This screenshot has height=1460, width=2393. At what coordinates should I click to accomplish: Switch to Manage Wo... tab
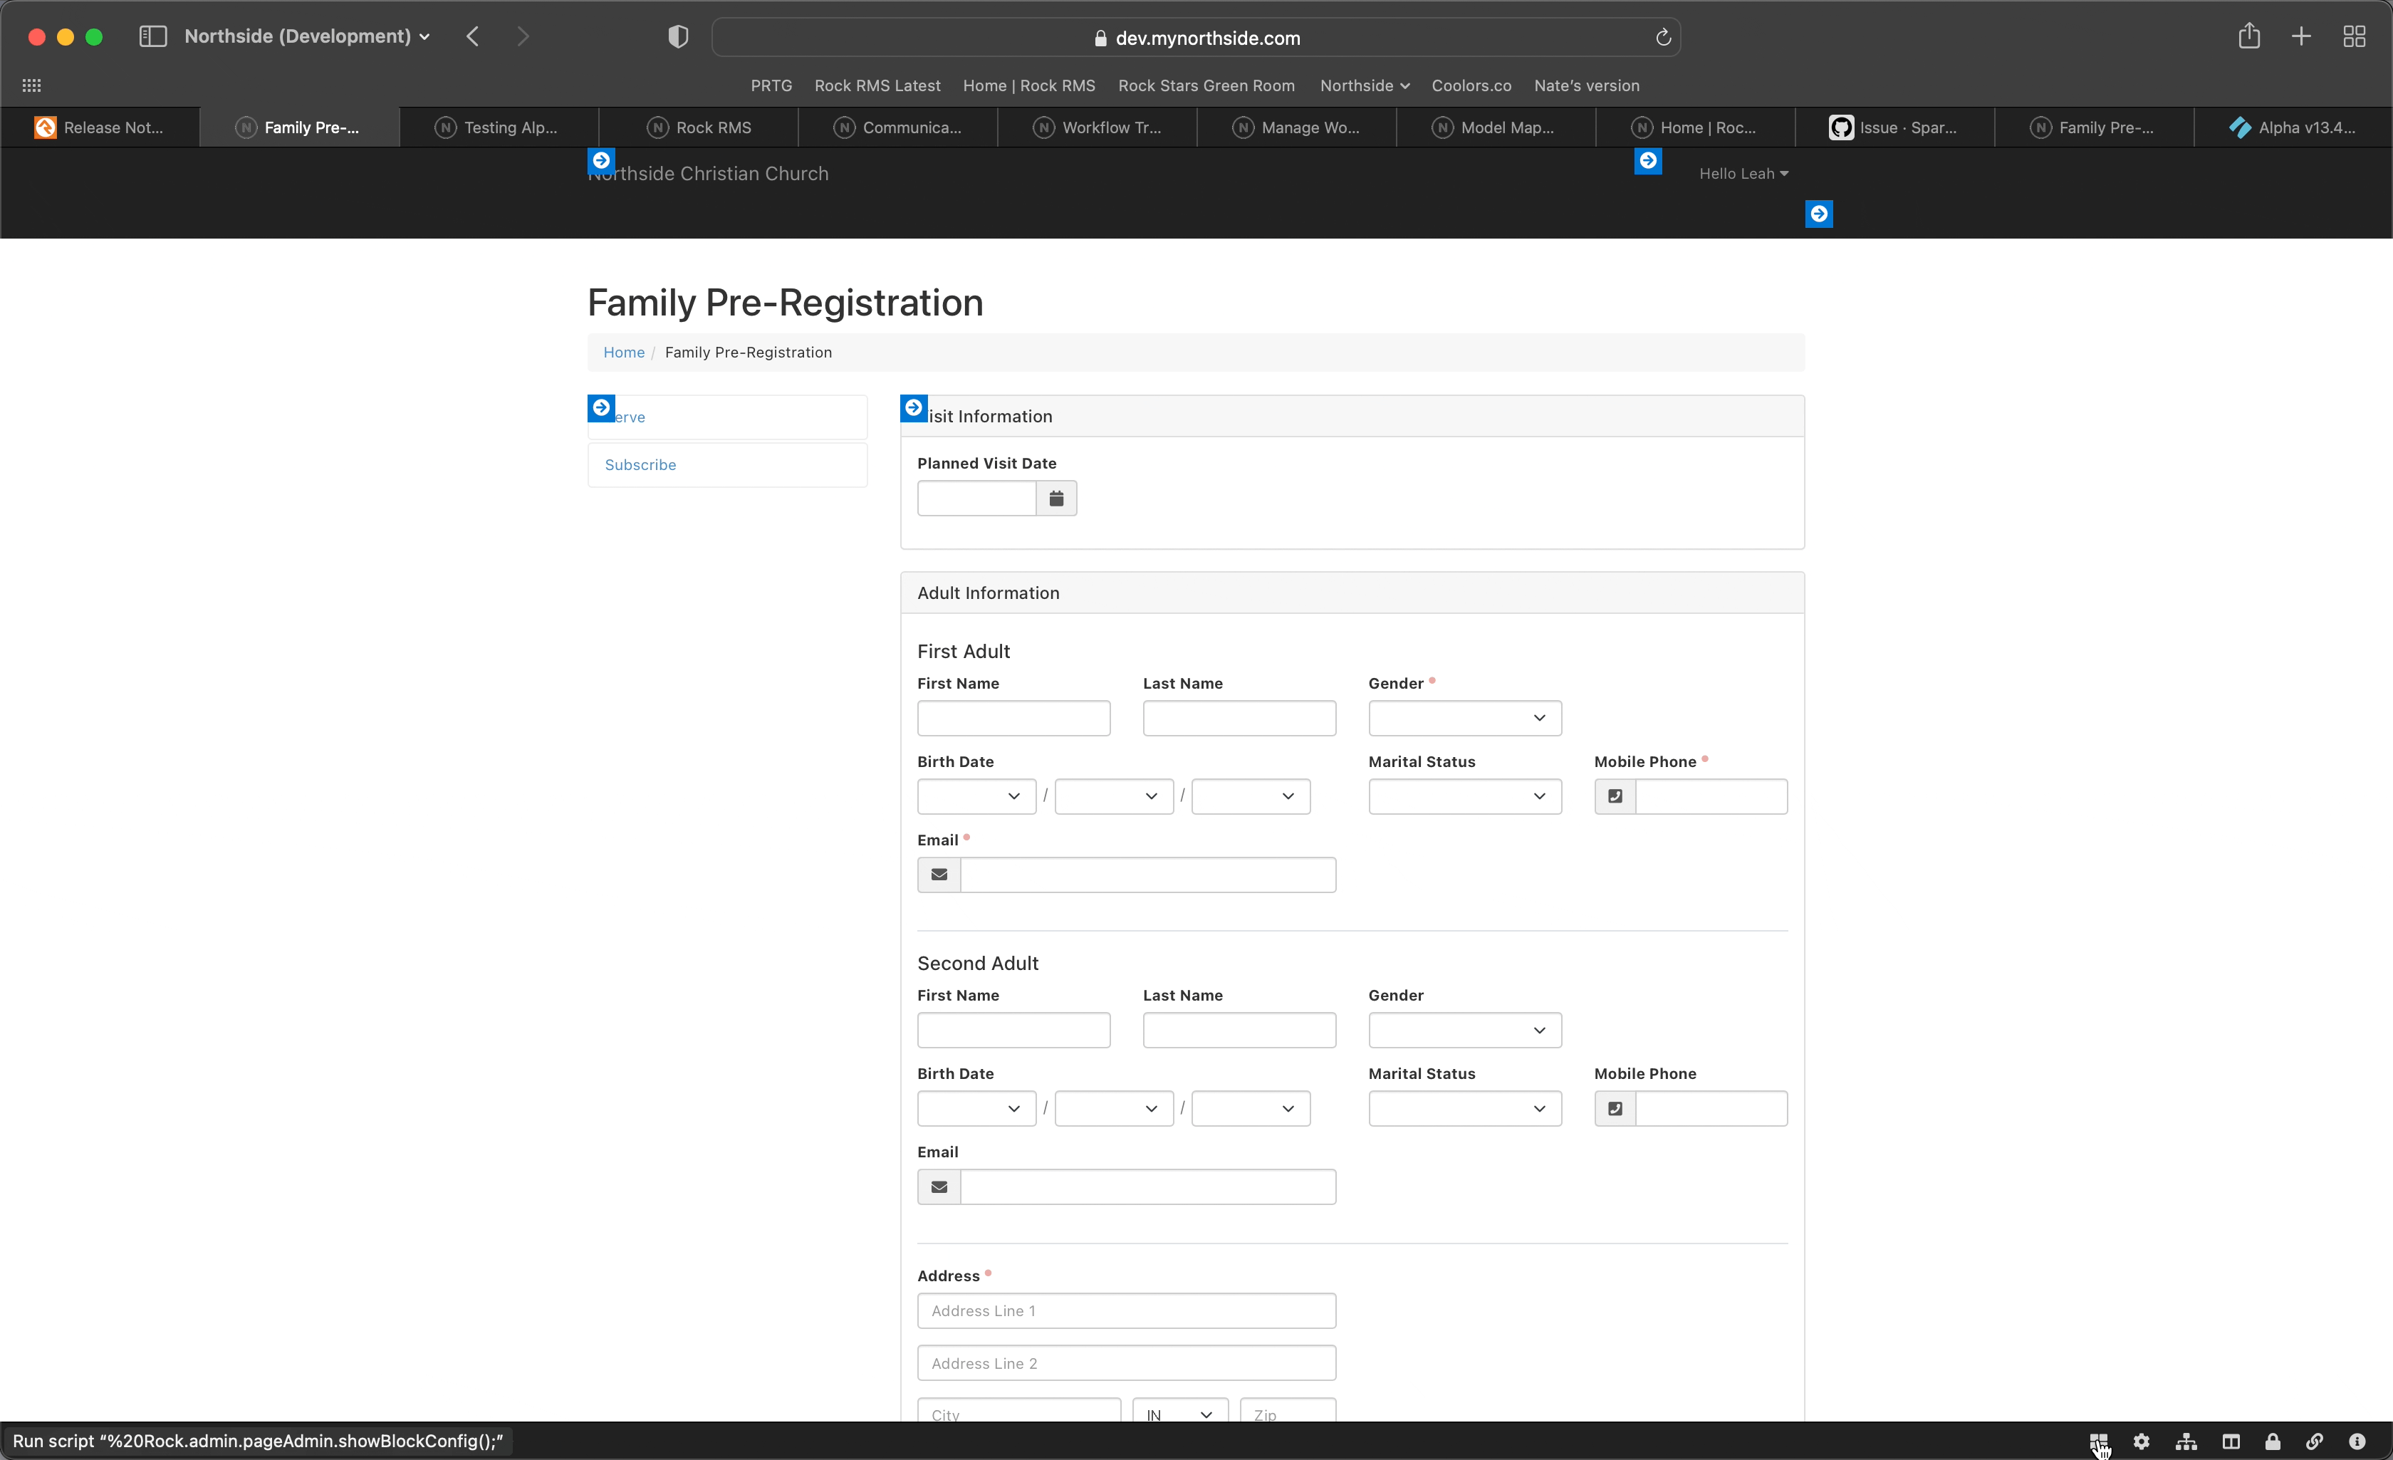pos(1296,127)
